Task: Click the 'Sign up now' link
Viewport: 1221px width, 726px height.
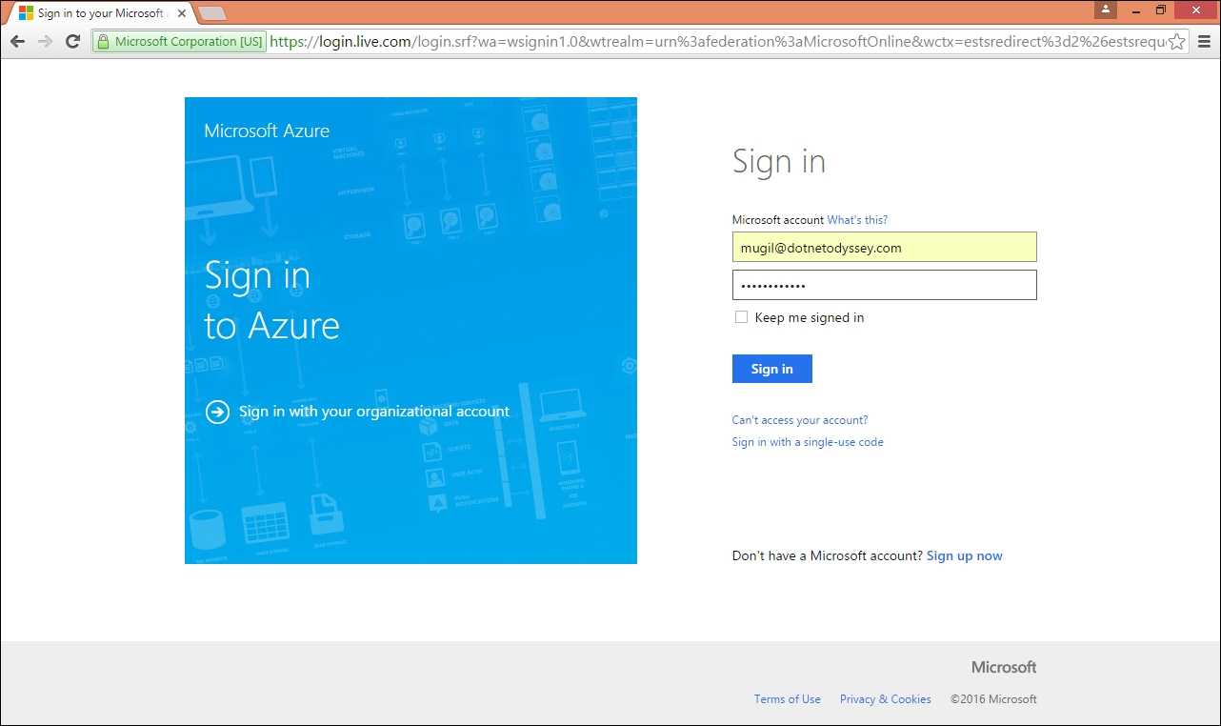Action: point(965,555)
